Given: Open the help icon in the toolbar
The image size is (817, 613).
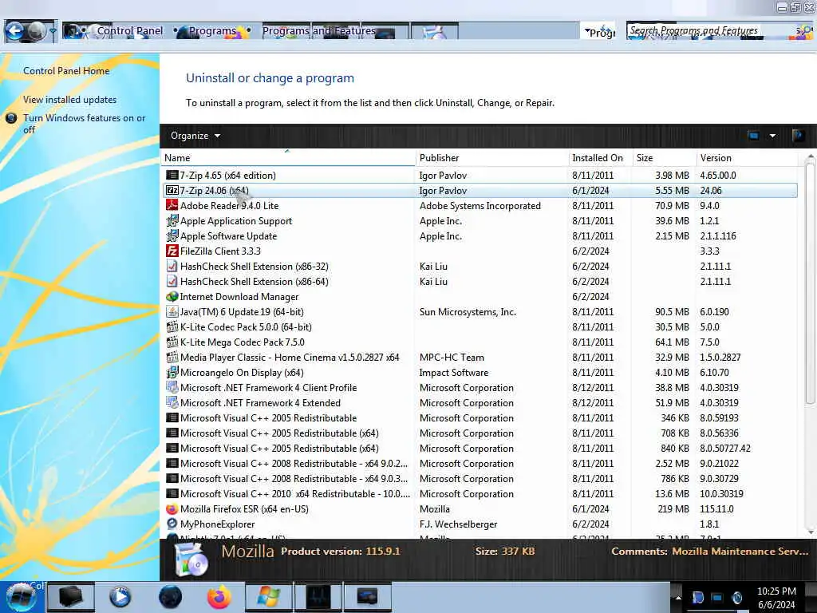Looking at the screenshot, I should point(798,136).
